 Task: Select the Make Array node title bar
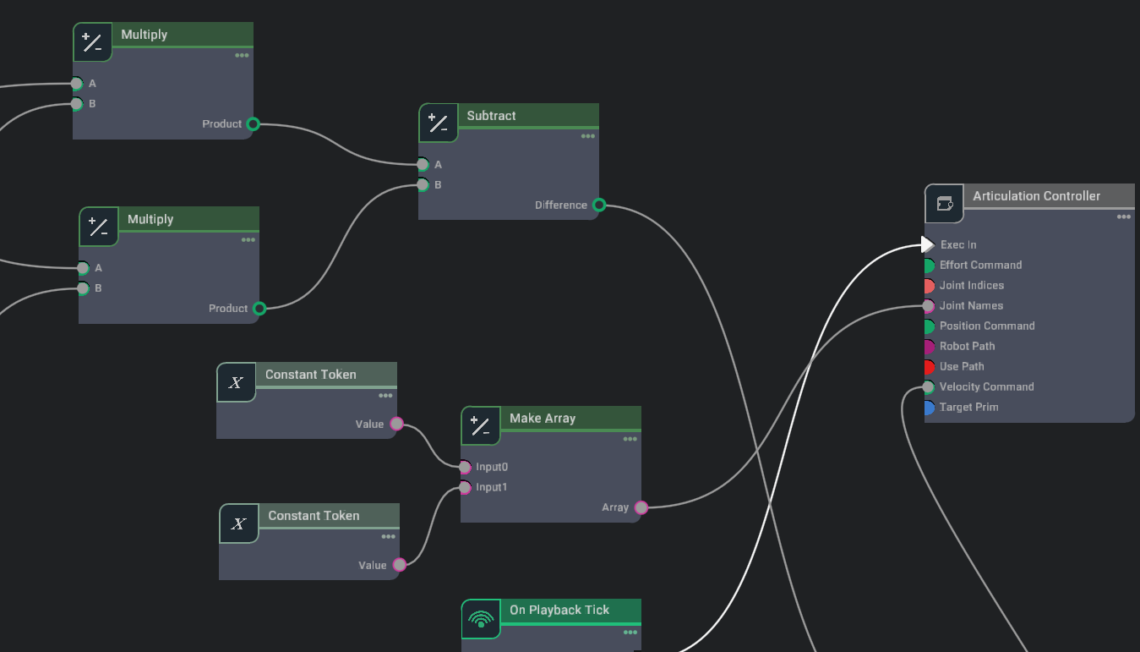pos(570,419)
